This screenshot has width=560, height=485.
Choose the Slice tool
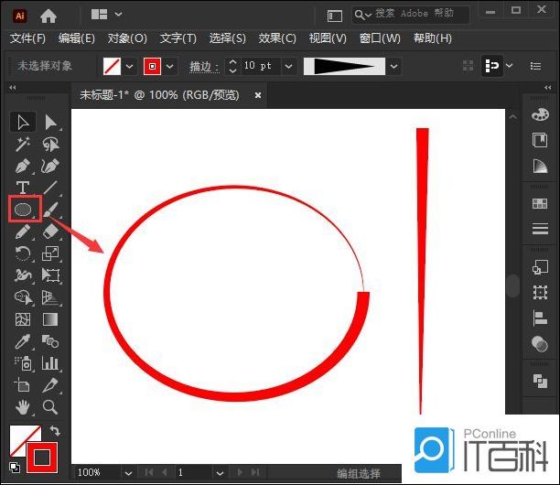click(x=50, y=385)
